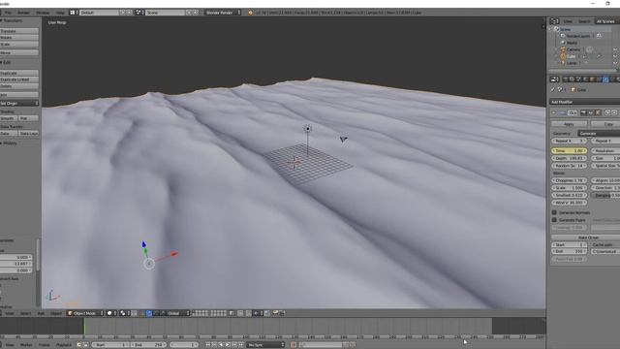
Task: Toggle the Lamp visibility eye in outliner
Action: coord(615,63)
